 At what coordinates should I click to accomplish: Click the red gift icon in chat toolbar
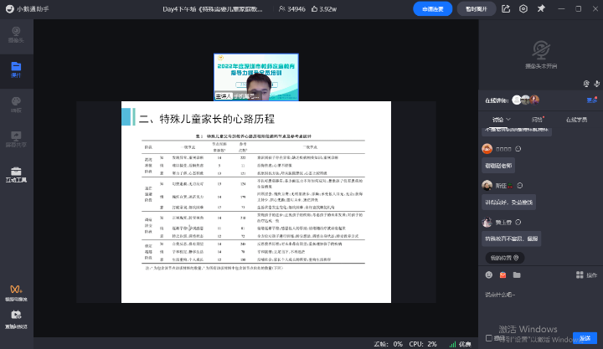click(x=502, y=275)
